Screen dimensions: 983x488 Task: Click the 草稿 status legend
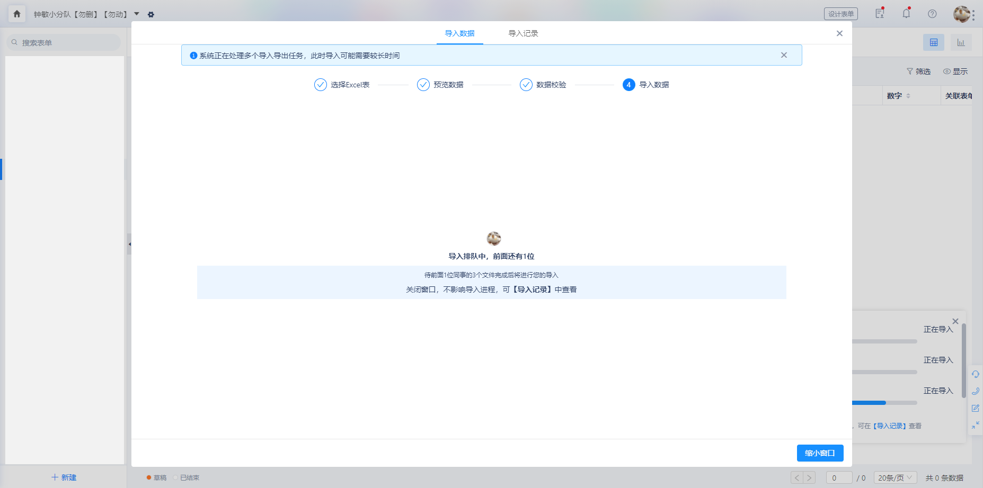pos(157,478)
